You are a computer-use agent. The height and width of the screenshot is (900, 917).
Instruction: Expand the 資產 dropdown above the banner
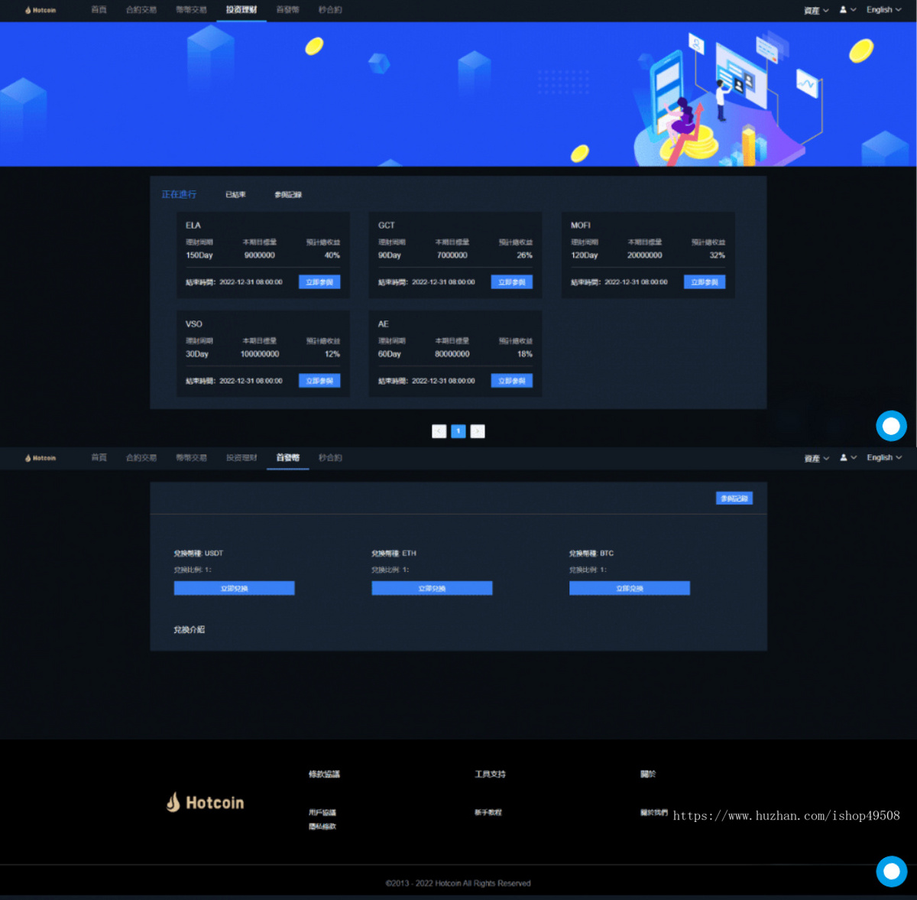[x=816, y=11]
